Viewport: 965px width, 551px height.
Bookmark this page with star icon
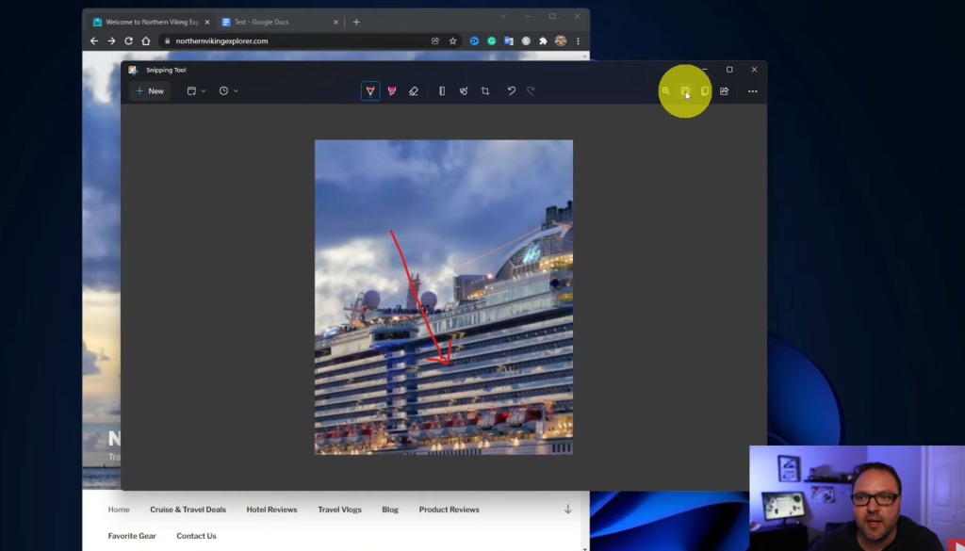click(x=453, y=41)
